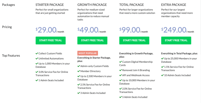The width and height of the screenshot is (201, 103).
Task: Click checkmark beside 10 Admin Seats Included
Action: click(163, 75)
